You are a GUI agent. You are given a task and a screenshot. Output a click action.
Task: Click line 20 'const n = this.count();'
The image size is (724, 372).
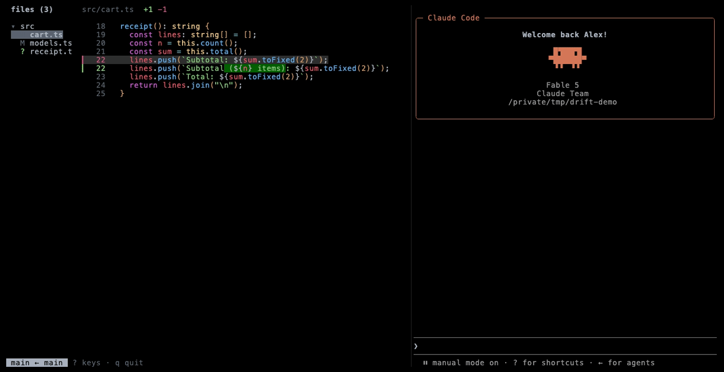[184, 43]
